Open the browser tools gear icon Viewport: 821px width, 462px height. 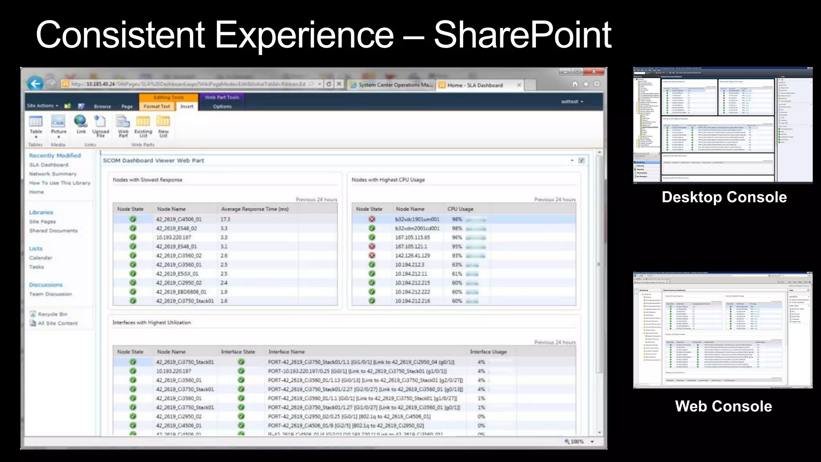597,84
